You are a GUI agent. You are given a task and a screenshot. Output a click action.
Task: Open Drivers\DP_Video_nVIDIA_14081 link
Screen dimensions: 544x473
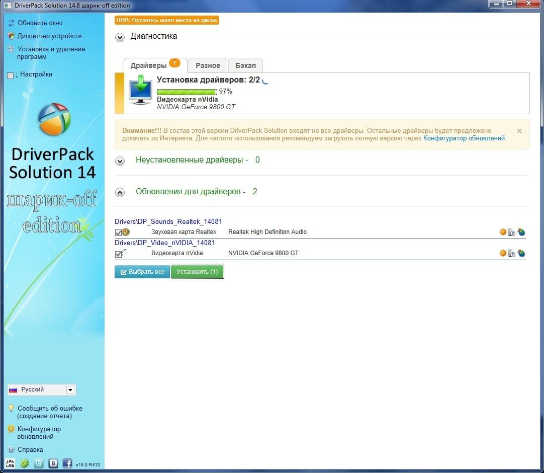tap(165, 243)
